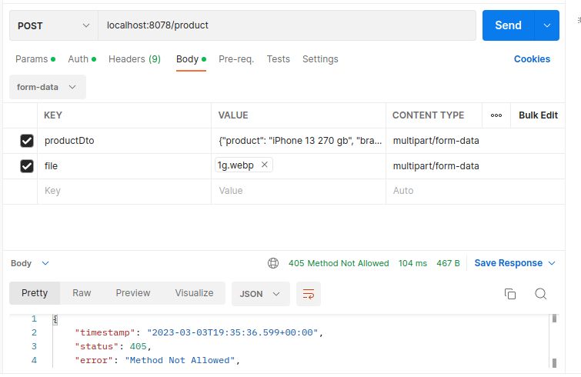581x377 pixels.
Task: Open the Tests tab
Action: point(279,59)
